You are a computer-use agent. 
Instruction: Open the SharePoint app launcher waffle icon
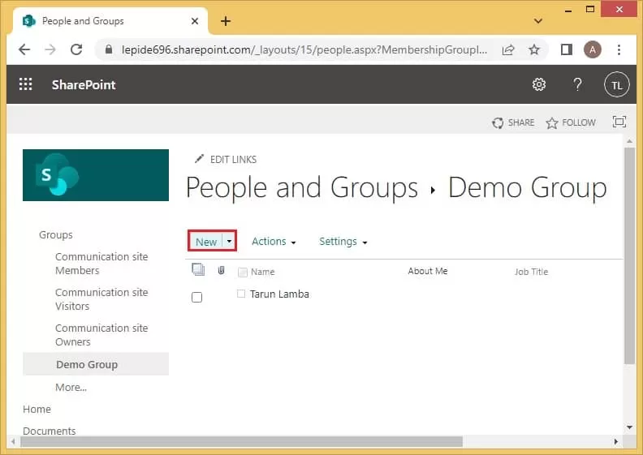(25, 84)
